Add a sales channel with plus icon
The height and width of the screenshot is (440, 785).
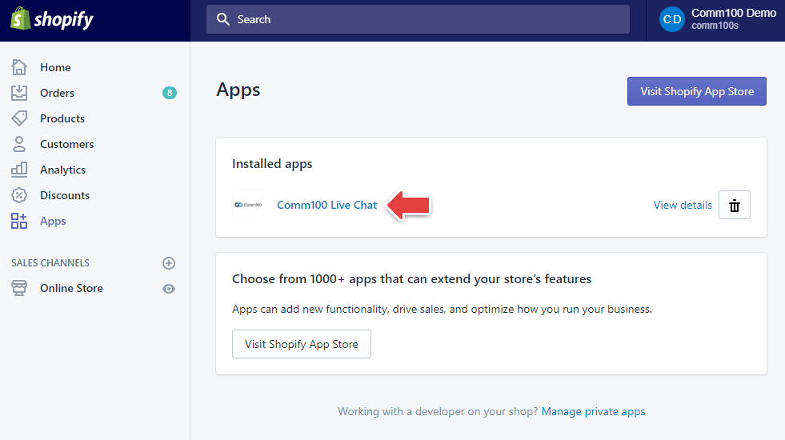tap(169, 262)
